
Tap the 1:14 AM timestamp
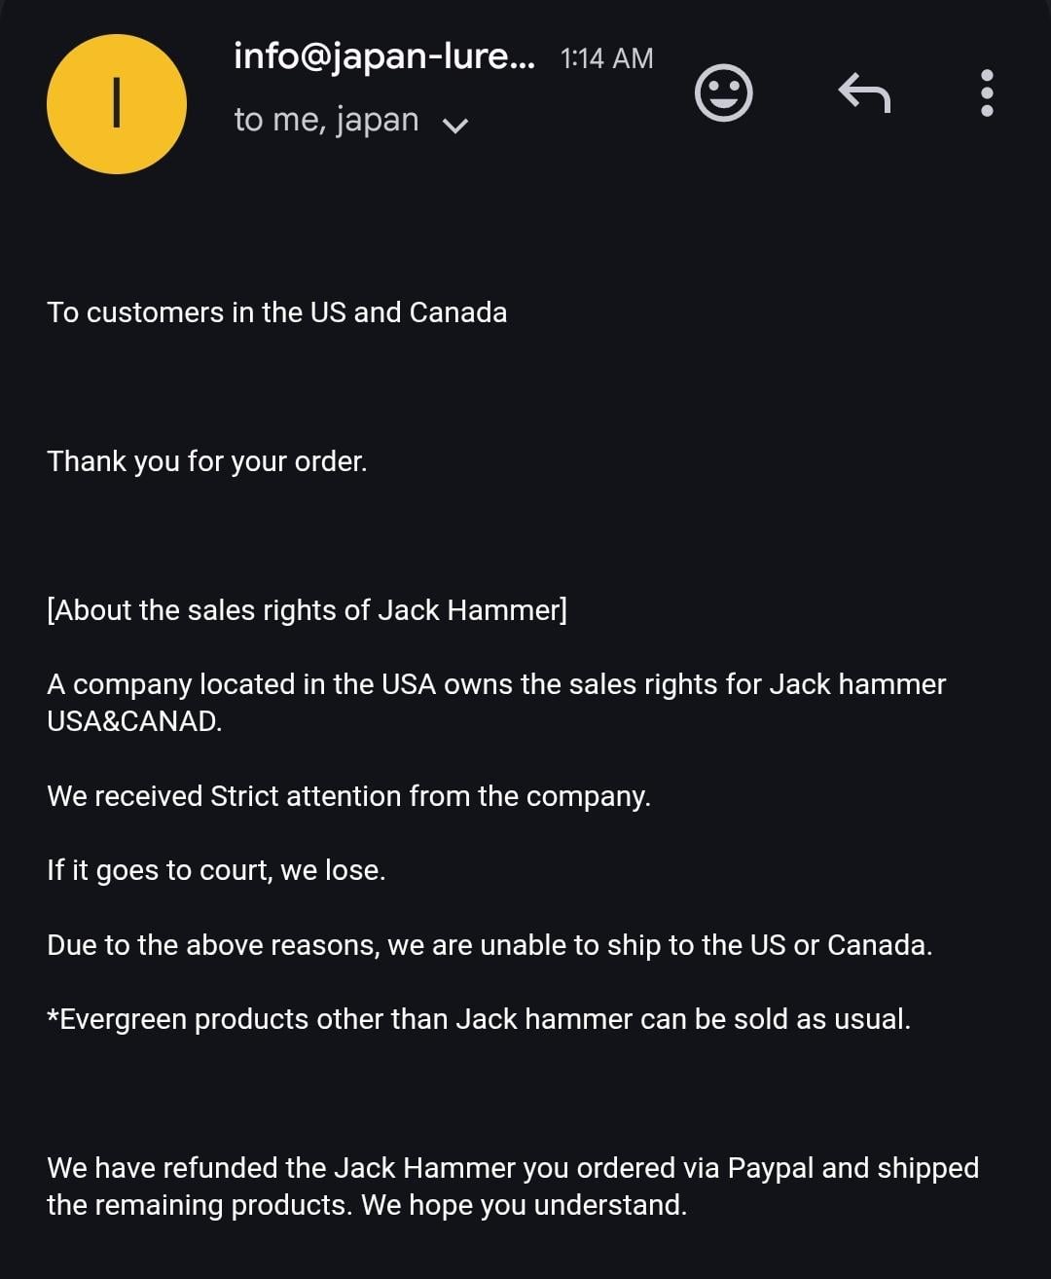click(606, 58)
